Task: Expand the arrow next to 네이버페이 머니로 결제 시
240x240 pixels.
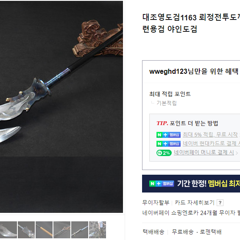Action: tap(237, 153)
